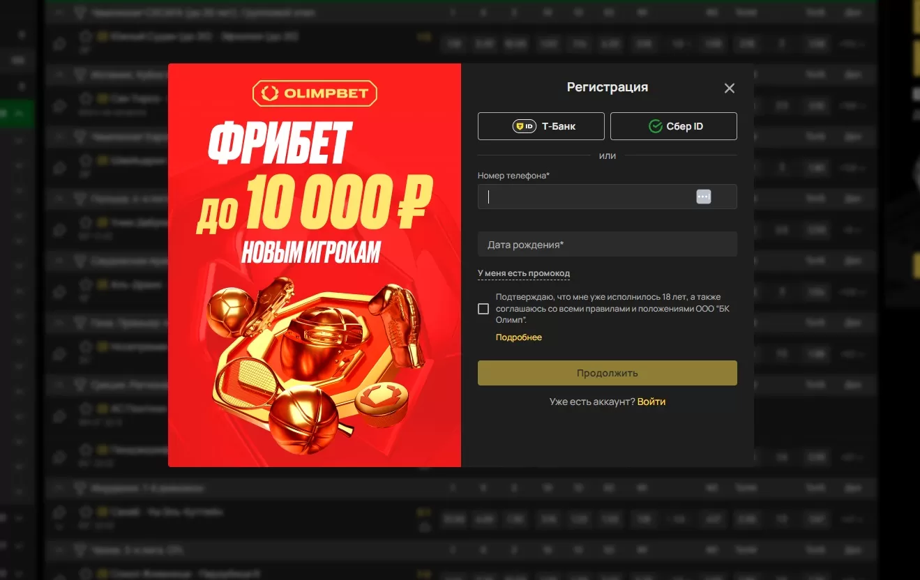Check the 18-year age confirmation checkbox

pos(482,308)
